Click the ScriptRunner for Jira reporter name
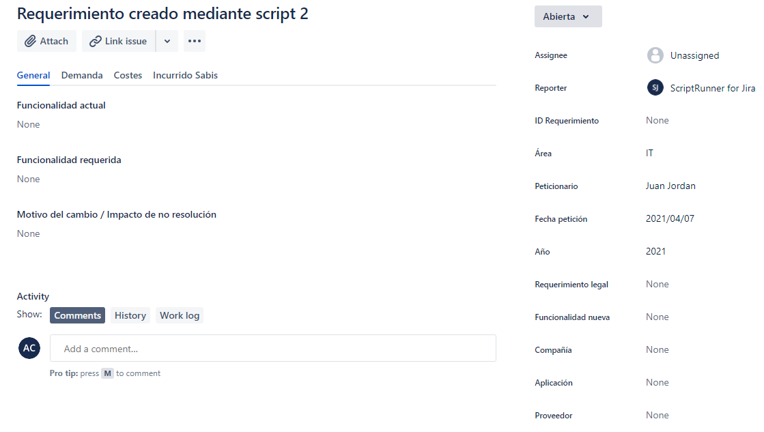Image resolution: width=764 pixels, height=432 pixels. 712,88
